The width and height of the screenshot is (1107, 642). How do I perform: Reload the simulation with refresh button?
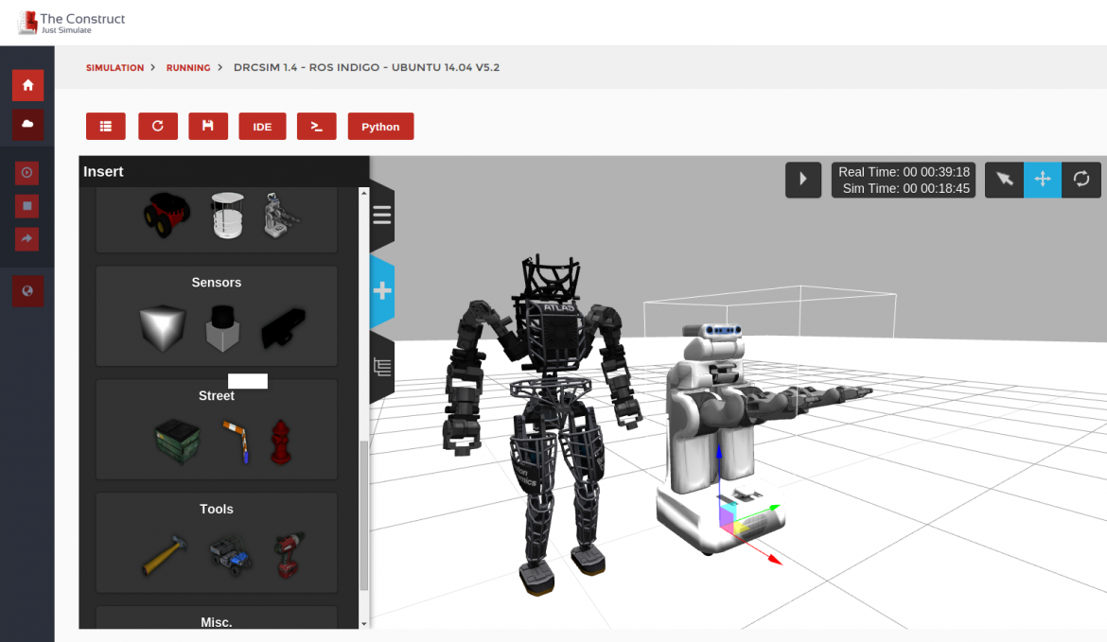click(x=158, y=127)
